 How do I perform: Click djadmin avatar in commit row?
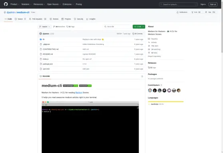pos(40,34)
